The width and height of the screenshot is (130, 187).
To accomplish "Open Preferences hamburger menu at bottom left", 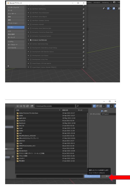I will coord(8,66).
